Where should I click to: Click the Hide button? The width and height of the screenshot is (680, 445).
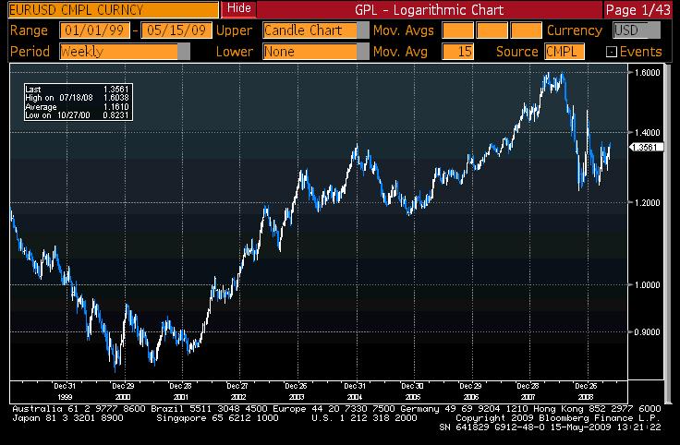[x=238, y=9]
